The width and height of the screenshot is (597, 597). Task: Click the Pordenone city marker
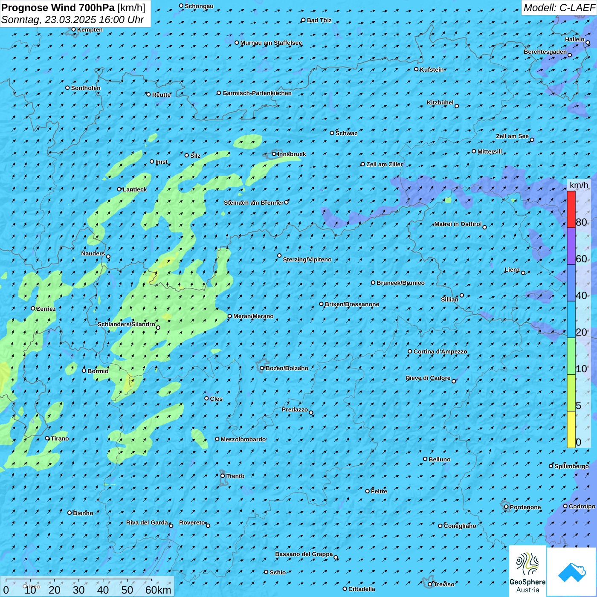507,507
